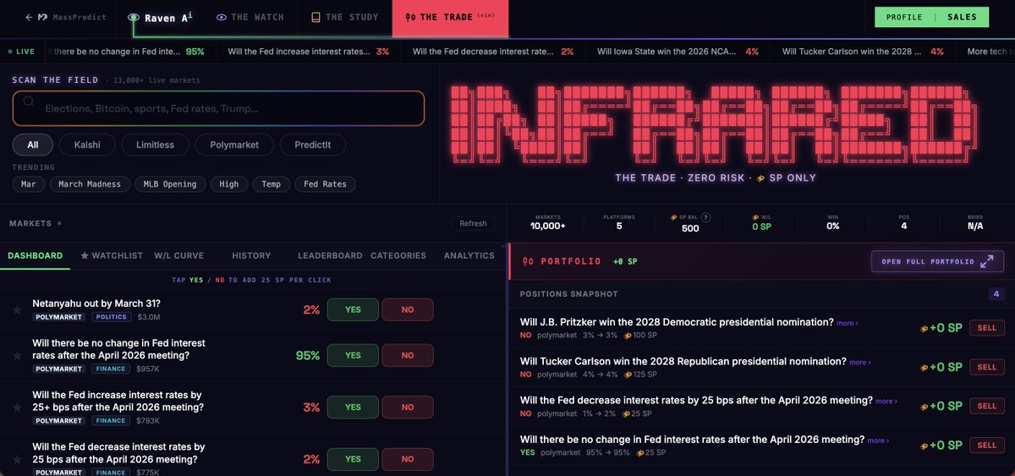Open the Raven AI tab

point(158,17)
